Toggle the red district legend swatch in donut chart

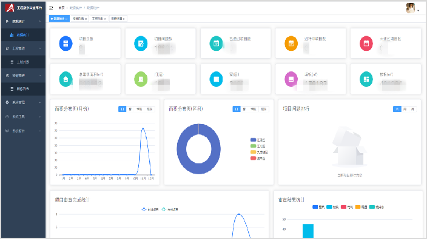tap(254, 158)
